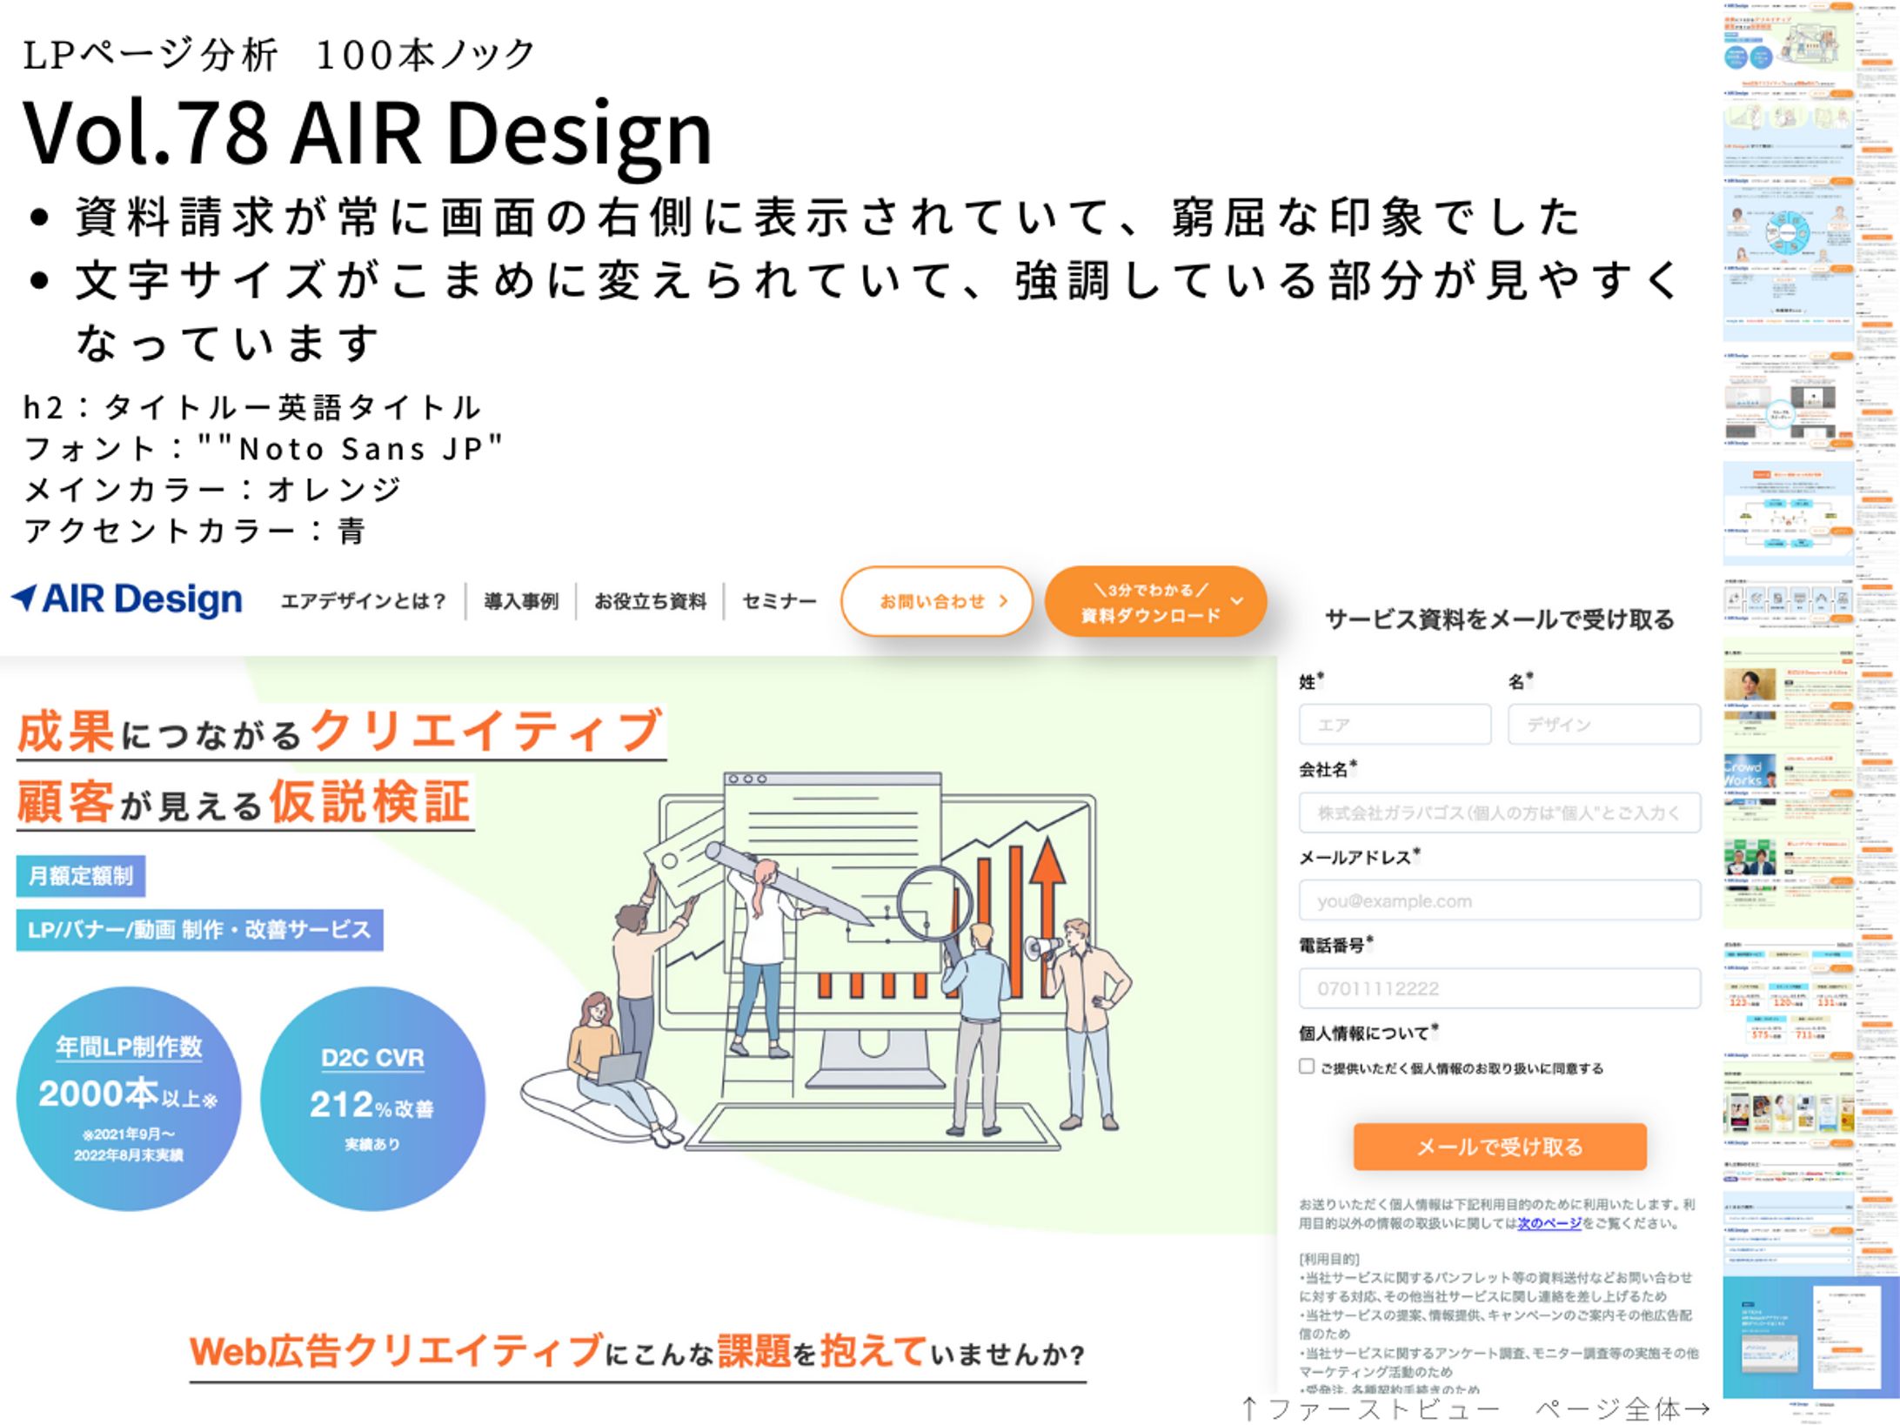Screen dimensions: 1900x1425
Task: Focus the 会社名 input field
Action: tap(1500, 813)
